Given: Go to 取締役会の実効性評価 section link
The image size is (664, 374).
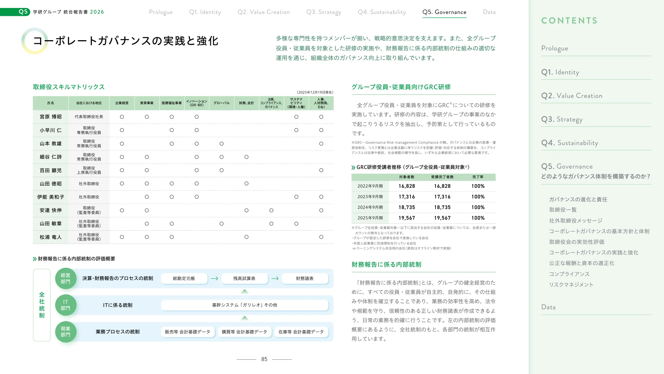Looking at the screenshot, I should point(577,242).
